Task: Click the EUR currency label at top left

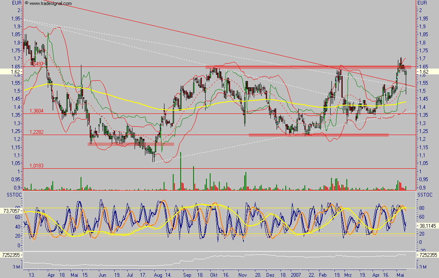Action: 17,3
